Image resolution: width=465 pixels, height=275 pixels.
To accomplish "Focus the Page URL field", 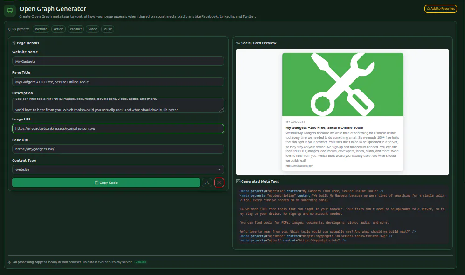I will [118, 149].
